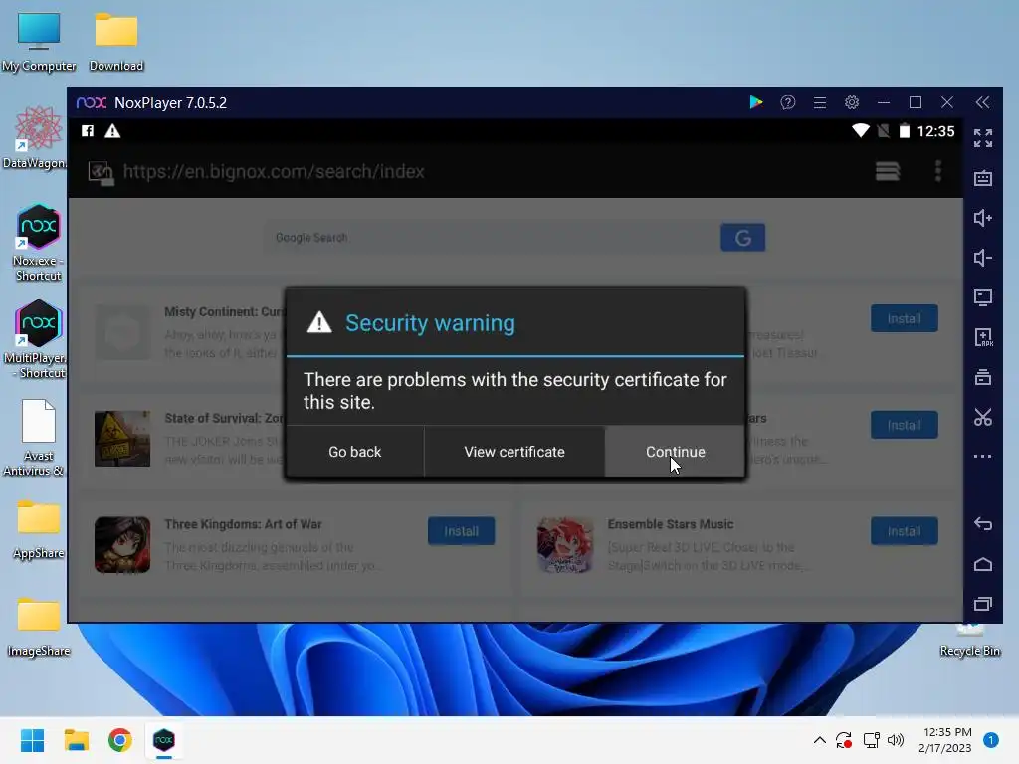Open NoxPlayer hamburger menu in title bar
This screenshot has width=1019, height=764.
820,102
